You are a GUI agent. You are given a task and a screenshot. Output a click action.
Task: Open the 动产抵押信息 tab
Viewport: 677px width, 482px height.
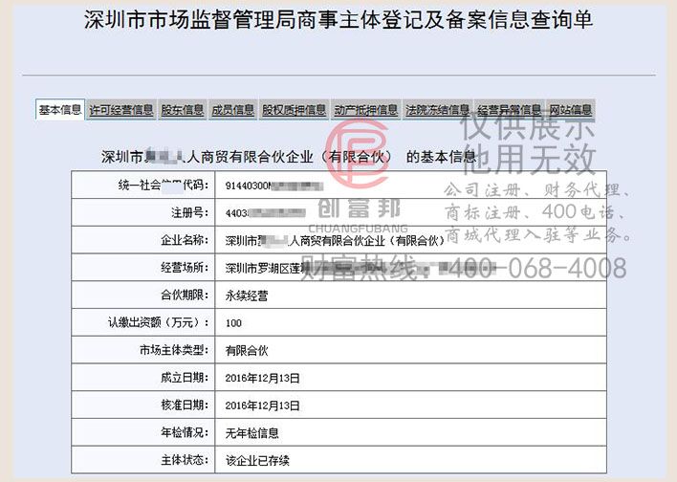coord(365,110)
